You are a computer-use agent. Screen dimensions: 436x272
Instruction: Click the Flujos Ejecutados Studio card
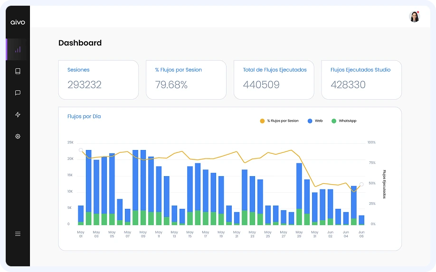(x=361, y=80)
